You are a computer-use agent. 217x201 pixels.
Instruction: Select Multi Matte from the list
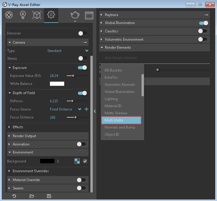pyautogui.click(x=121, y=120)
